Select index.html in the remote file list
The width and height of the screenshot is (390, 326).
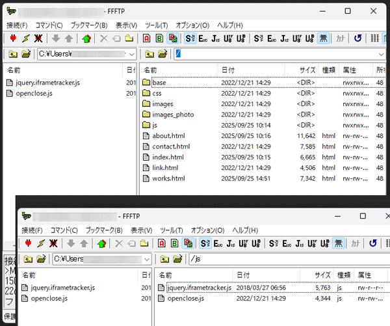pyautogui.click(x=168, y=157)
